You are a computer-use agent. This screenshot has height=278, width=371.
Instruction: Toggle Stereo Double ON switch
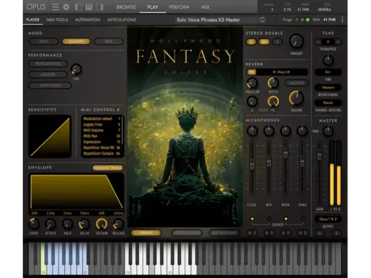(264, 42)
